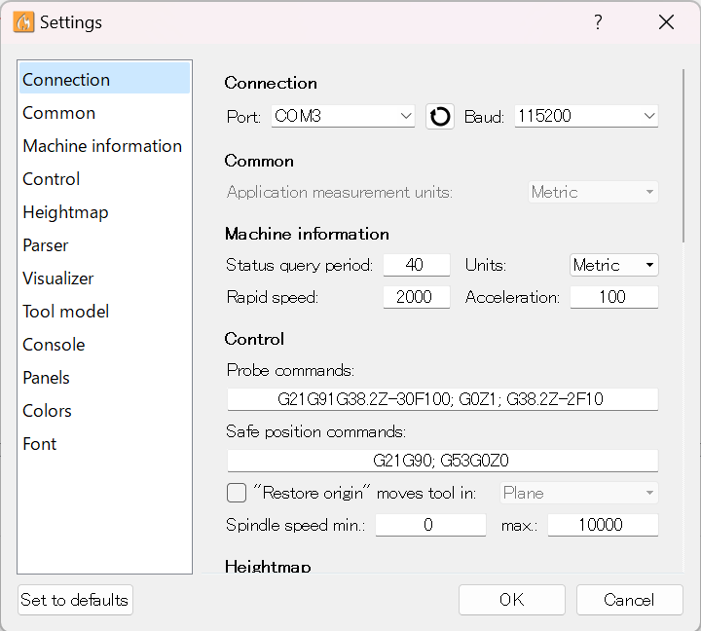The image size is (701, 631).
Task: Click the Acceleration value field
Action: click(613, 297)
